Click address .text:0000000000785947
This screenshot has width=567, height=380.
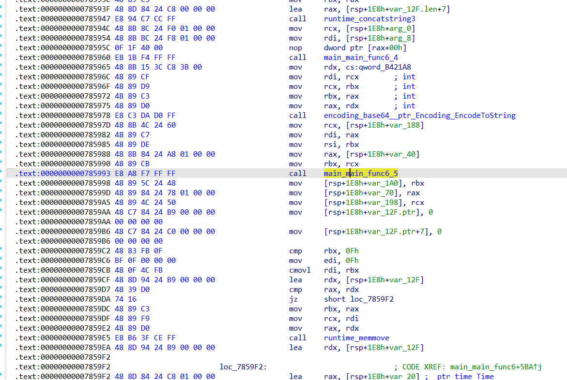62,19
